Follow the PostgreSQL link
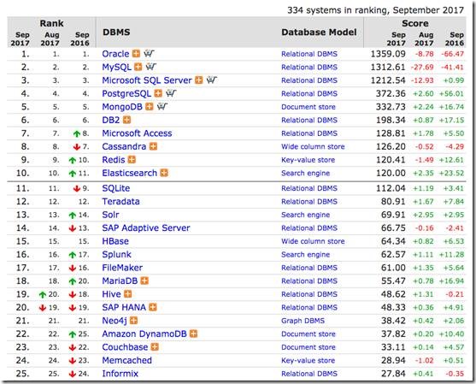476x384 pixels. (126, 93)
